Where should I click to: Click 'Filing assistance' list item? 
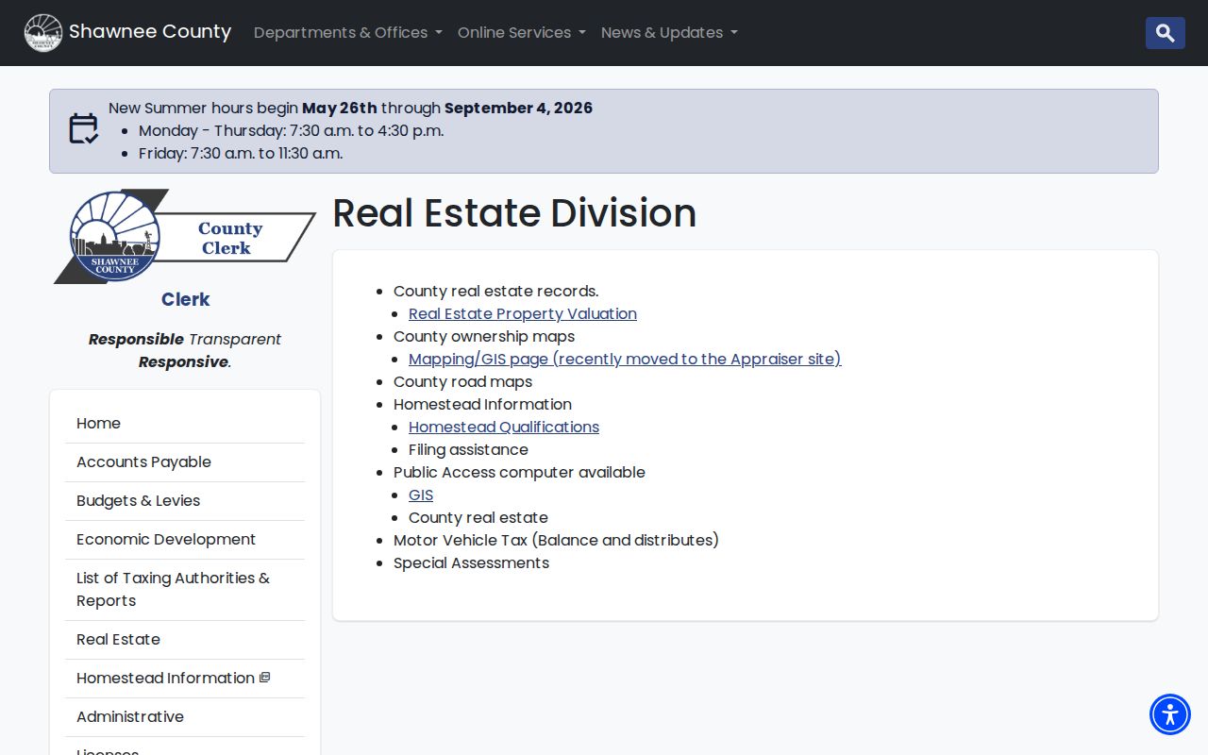[468, 449]
